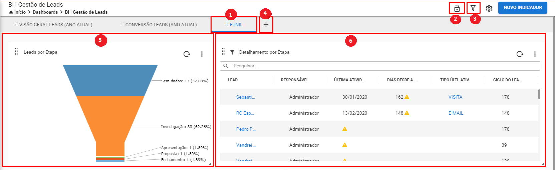Click warning icon in Vandrei row with 39
Screen dimensions: 555x170
(345, 145)
